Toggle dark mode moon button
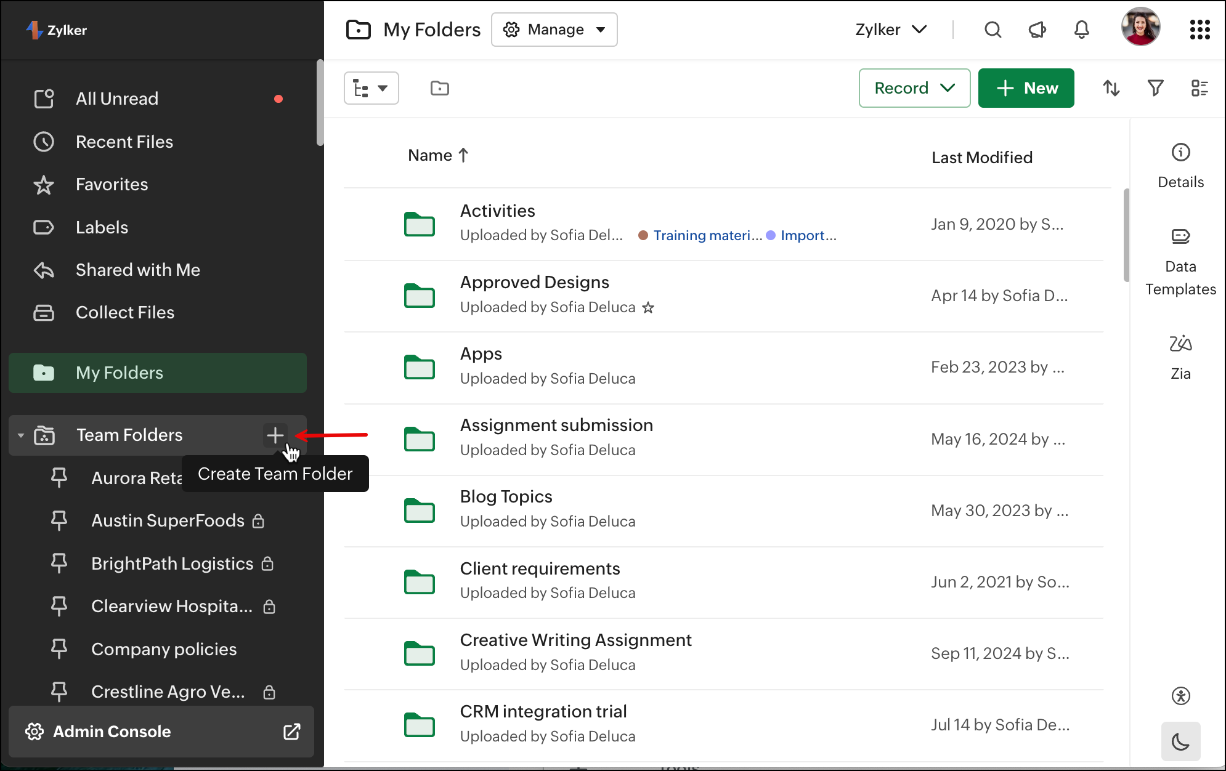Screen dimensions: 1226x771 click(x=1180, y=741)
